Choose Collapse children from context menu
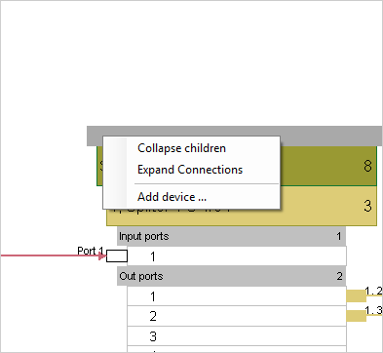 coord(191,148)
